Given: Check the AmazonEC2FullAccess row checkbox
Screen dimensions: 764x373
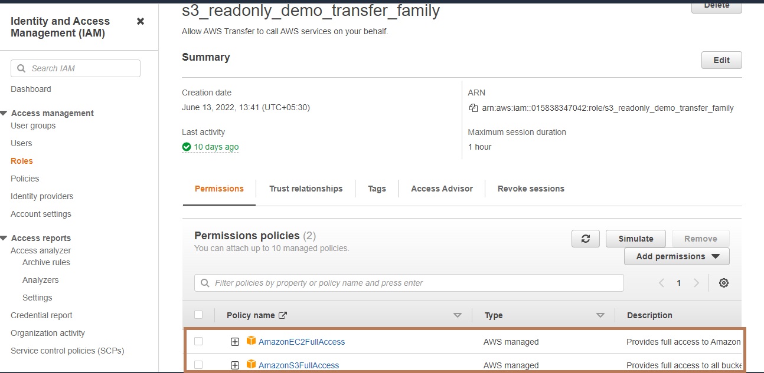Looking at the screenshot, I should 198,341.
